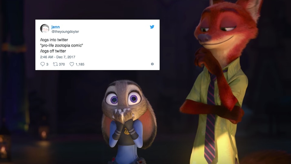This screenshot has width=291, height=164.
Task: Click the Twitter bird logo in the tweet
Action: [152, 27]
